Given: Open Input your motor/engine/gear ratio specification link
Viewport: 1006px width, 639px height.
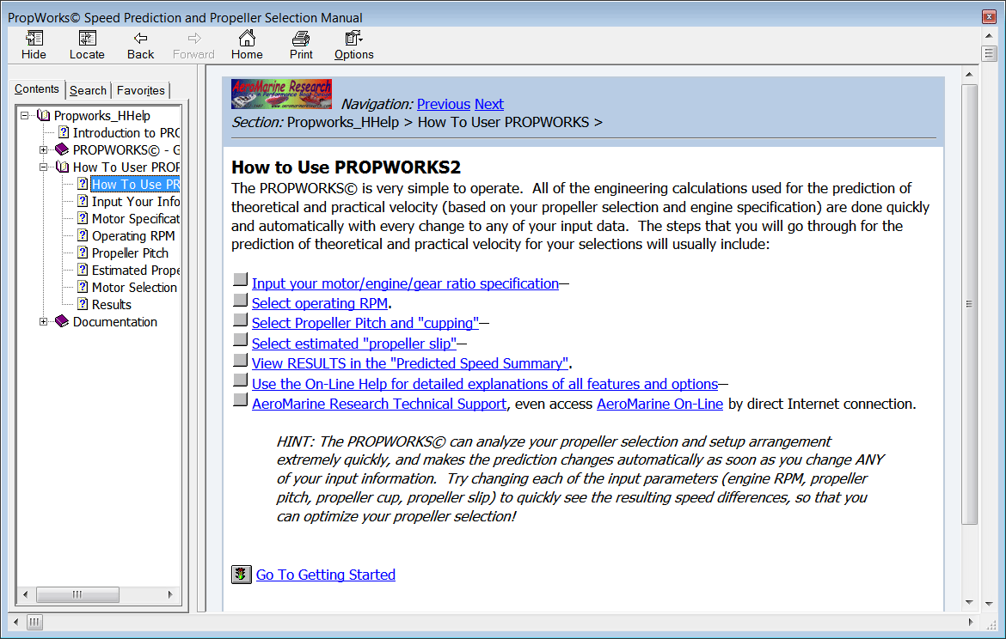Looking at the screenshot, I should click(405, 283).
